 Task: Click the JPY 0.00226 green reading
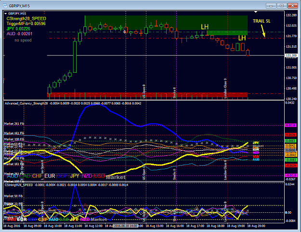tap(18, 29)
